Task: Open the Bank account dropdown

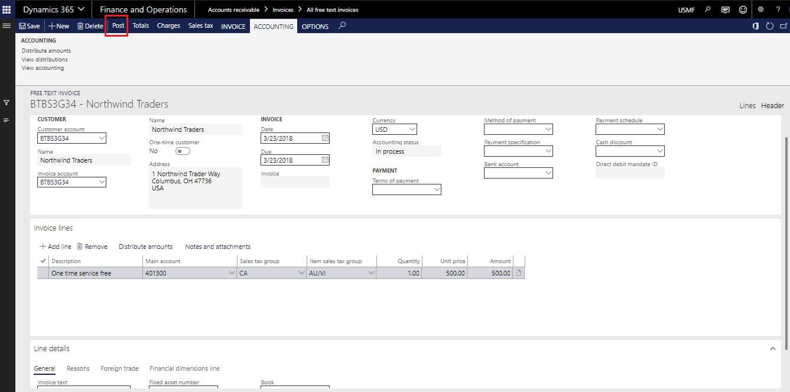Action: [548, 173]
